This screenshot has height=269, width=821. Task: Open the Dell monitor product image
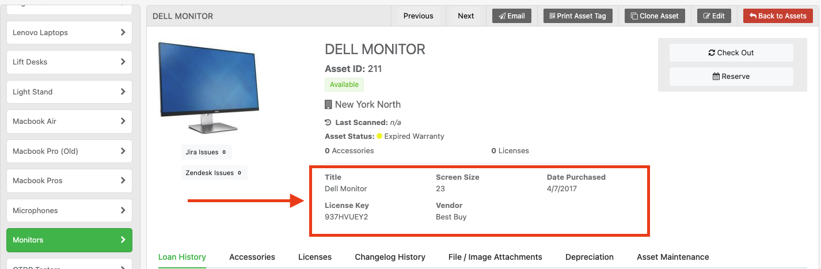[208, 88]
